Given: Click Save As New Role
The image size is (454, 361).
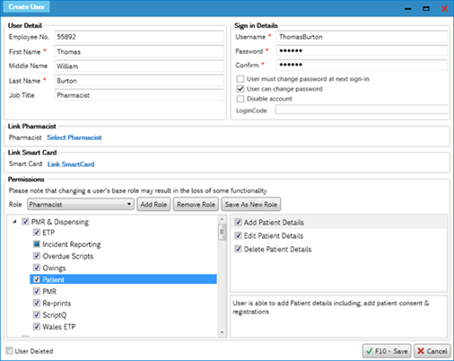Looking at the screenshot, I should (251, 205).
